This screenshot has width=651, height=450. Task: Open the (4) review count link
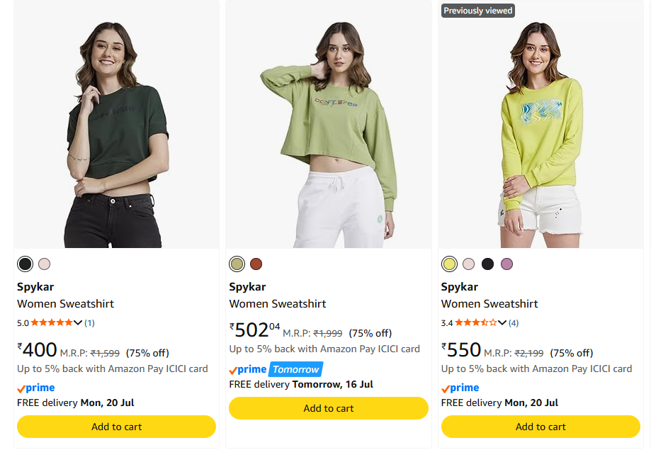coord(514,323)
